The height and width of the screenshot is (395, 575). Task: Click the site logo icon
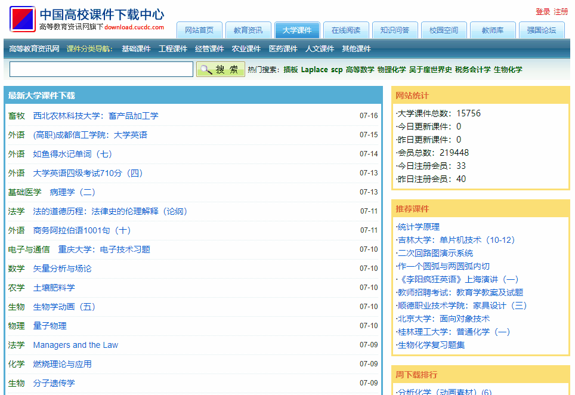pyautogui.click(x=21, y=18)
